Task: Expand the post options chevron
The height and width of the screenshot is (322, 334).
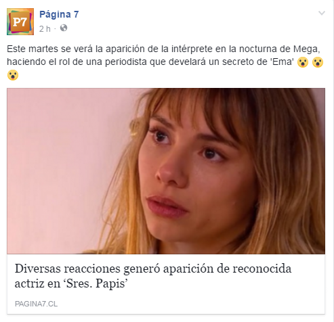Action: [x=322, y=13]
